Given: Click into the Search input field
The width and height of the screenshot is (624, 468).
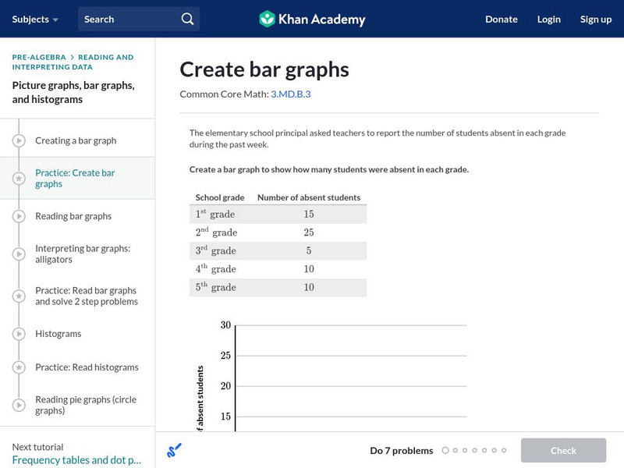Looking at the screenshot, I should (x=129, y=19).
